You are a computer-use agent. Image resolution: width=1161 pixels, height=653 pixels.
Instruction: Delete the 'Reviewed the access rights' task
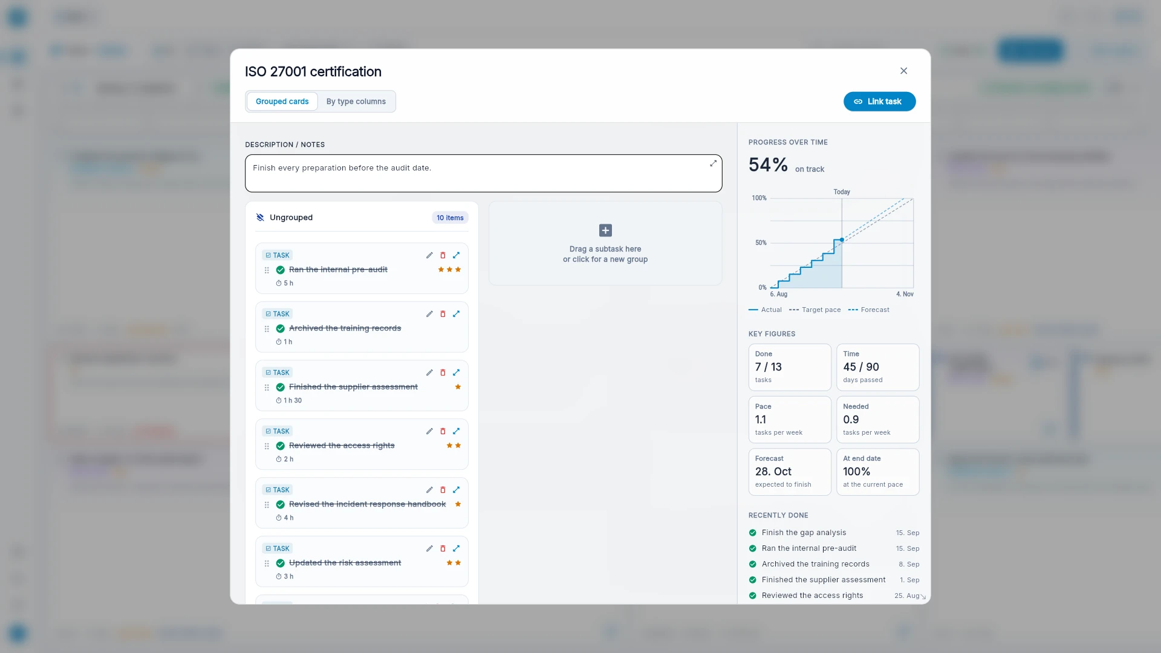(443, 431)
